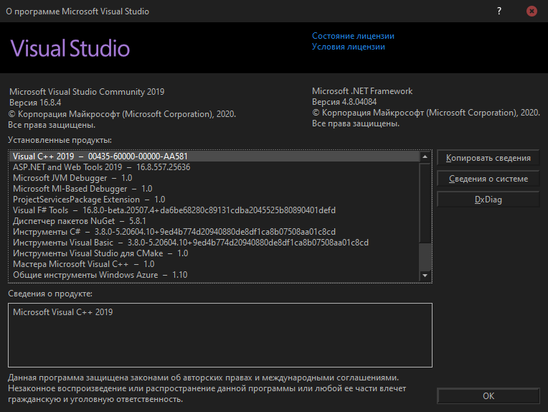Select Microsoft MI-Based Debugger row

click(x=215, y=189)
